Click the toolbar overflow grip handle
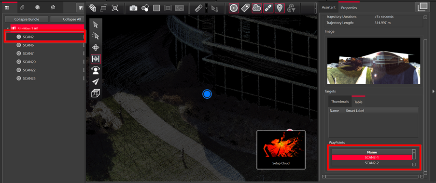This screenshot has height=183, width=436. [315, 8]
